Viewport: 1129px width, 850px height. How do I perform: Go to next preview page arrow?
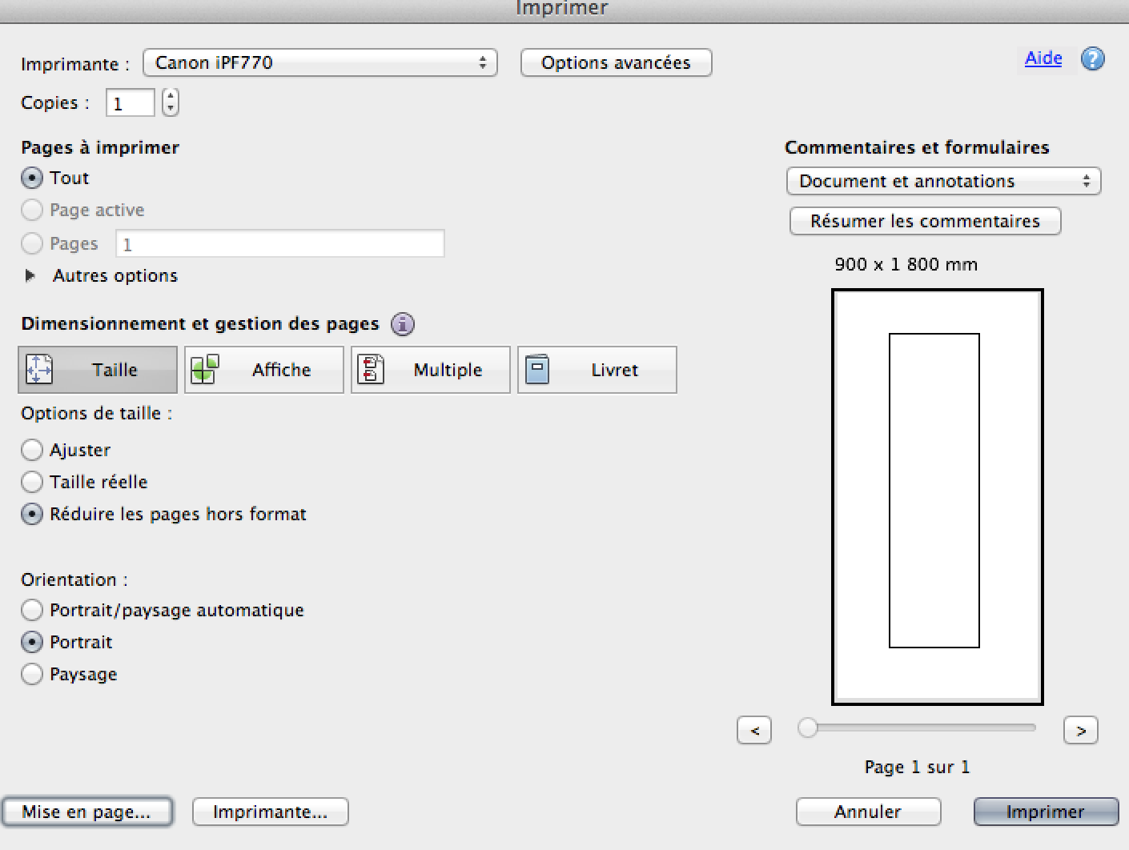(x=1081, y=730)
